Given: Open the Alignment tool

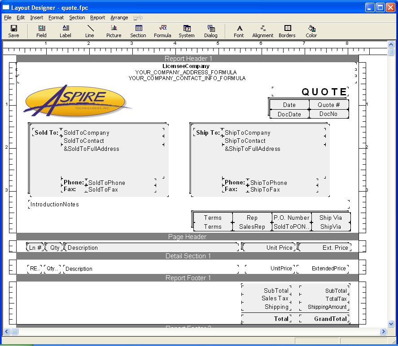Looking at the screenshot, I should [x=263, y=31].
